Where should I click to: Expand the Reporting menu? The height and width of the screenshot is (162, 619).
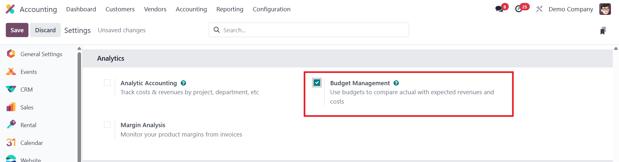coord(230,9)
